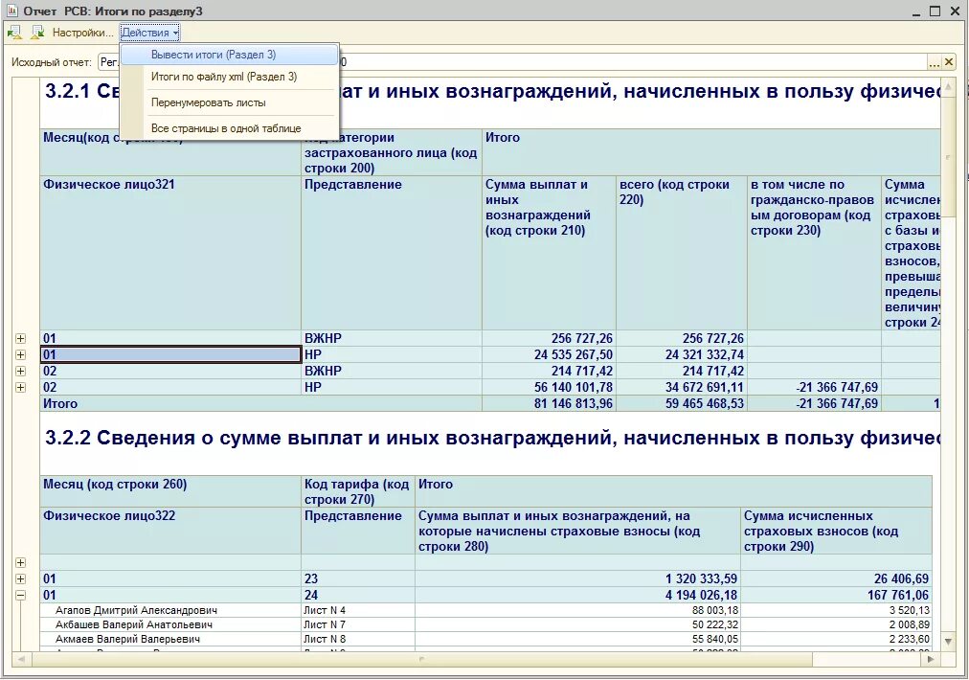The image size is (969, 680).
Task: Maximize the report window
Action: click(935, 11)
